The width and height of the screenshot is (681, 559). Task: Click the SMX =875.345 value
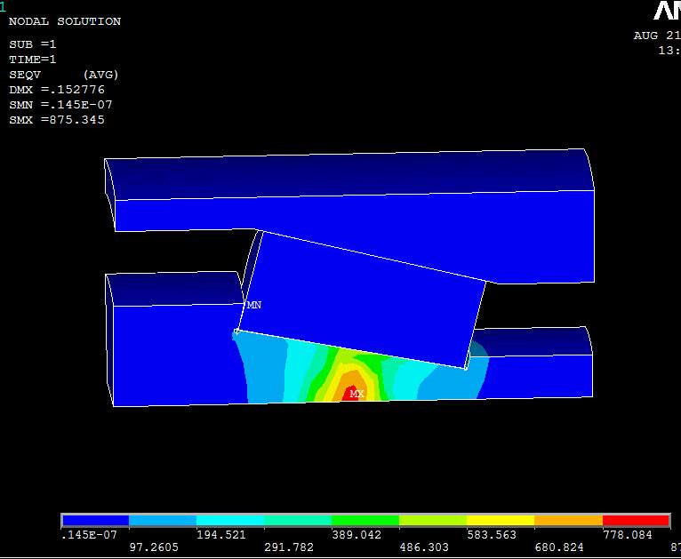click(57, 120)
